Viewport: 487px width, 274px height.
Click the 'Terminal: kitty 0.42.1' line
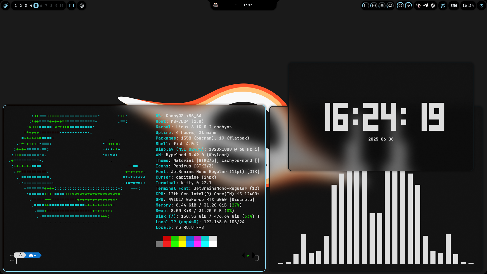tap(183, 183)
